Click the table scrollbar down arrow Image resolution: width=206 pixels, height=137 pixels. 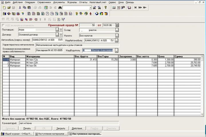click(x=202, y=114)
